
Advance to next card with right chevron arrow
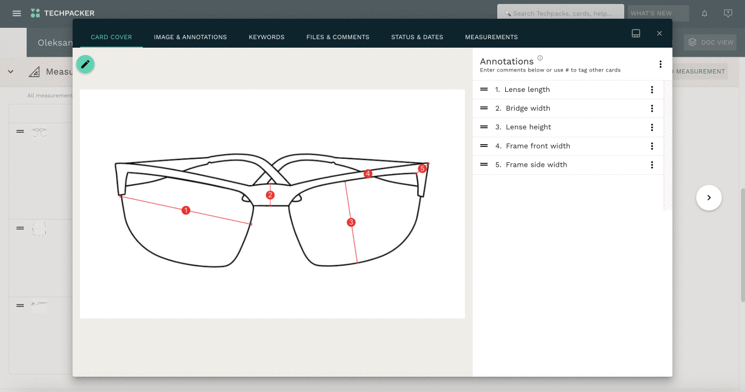pyautogui.click(x=709, y=197)
